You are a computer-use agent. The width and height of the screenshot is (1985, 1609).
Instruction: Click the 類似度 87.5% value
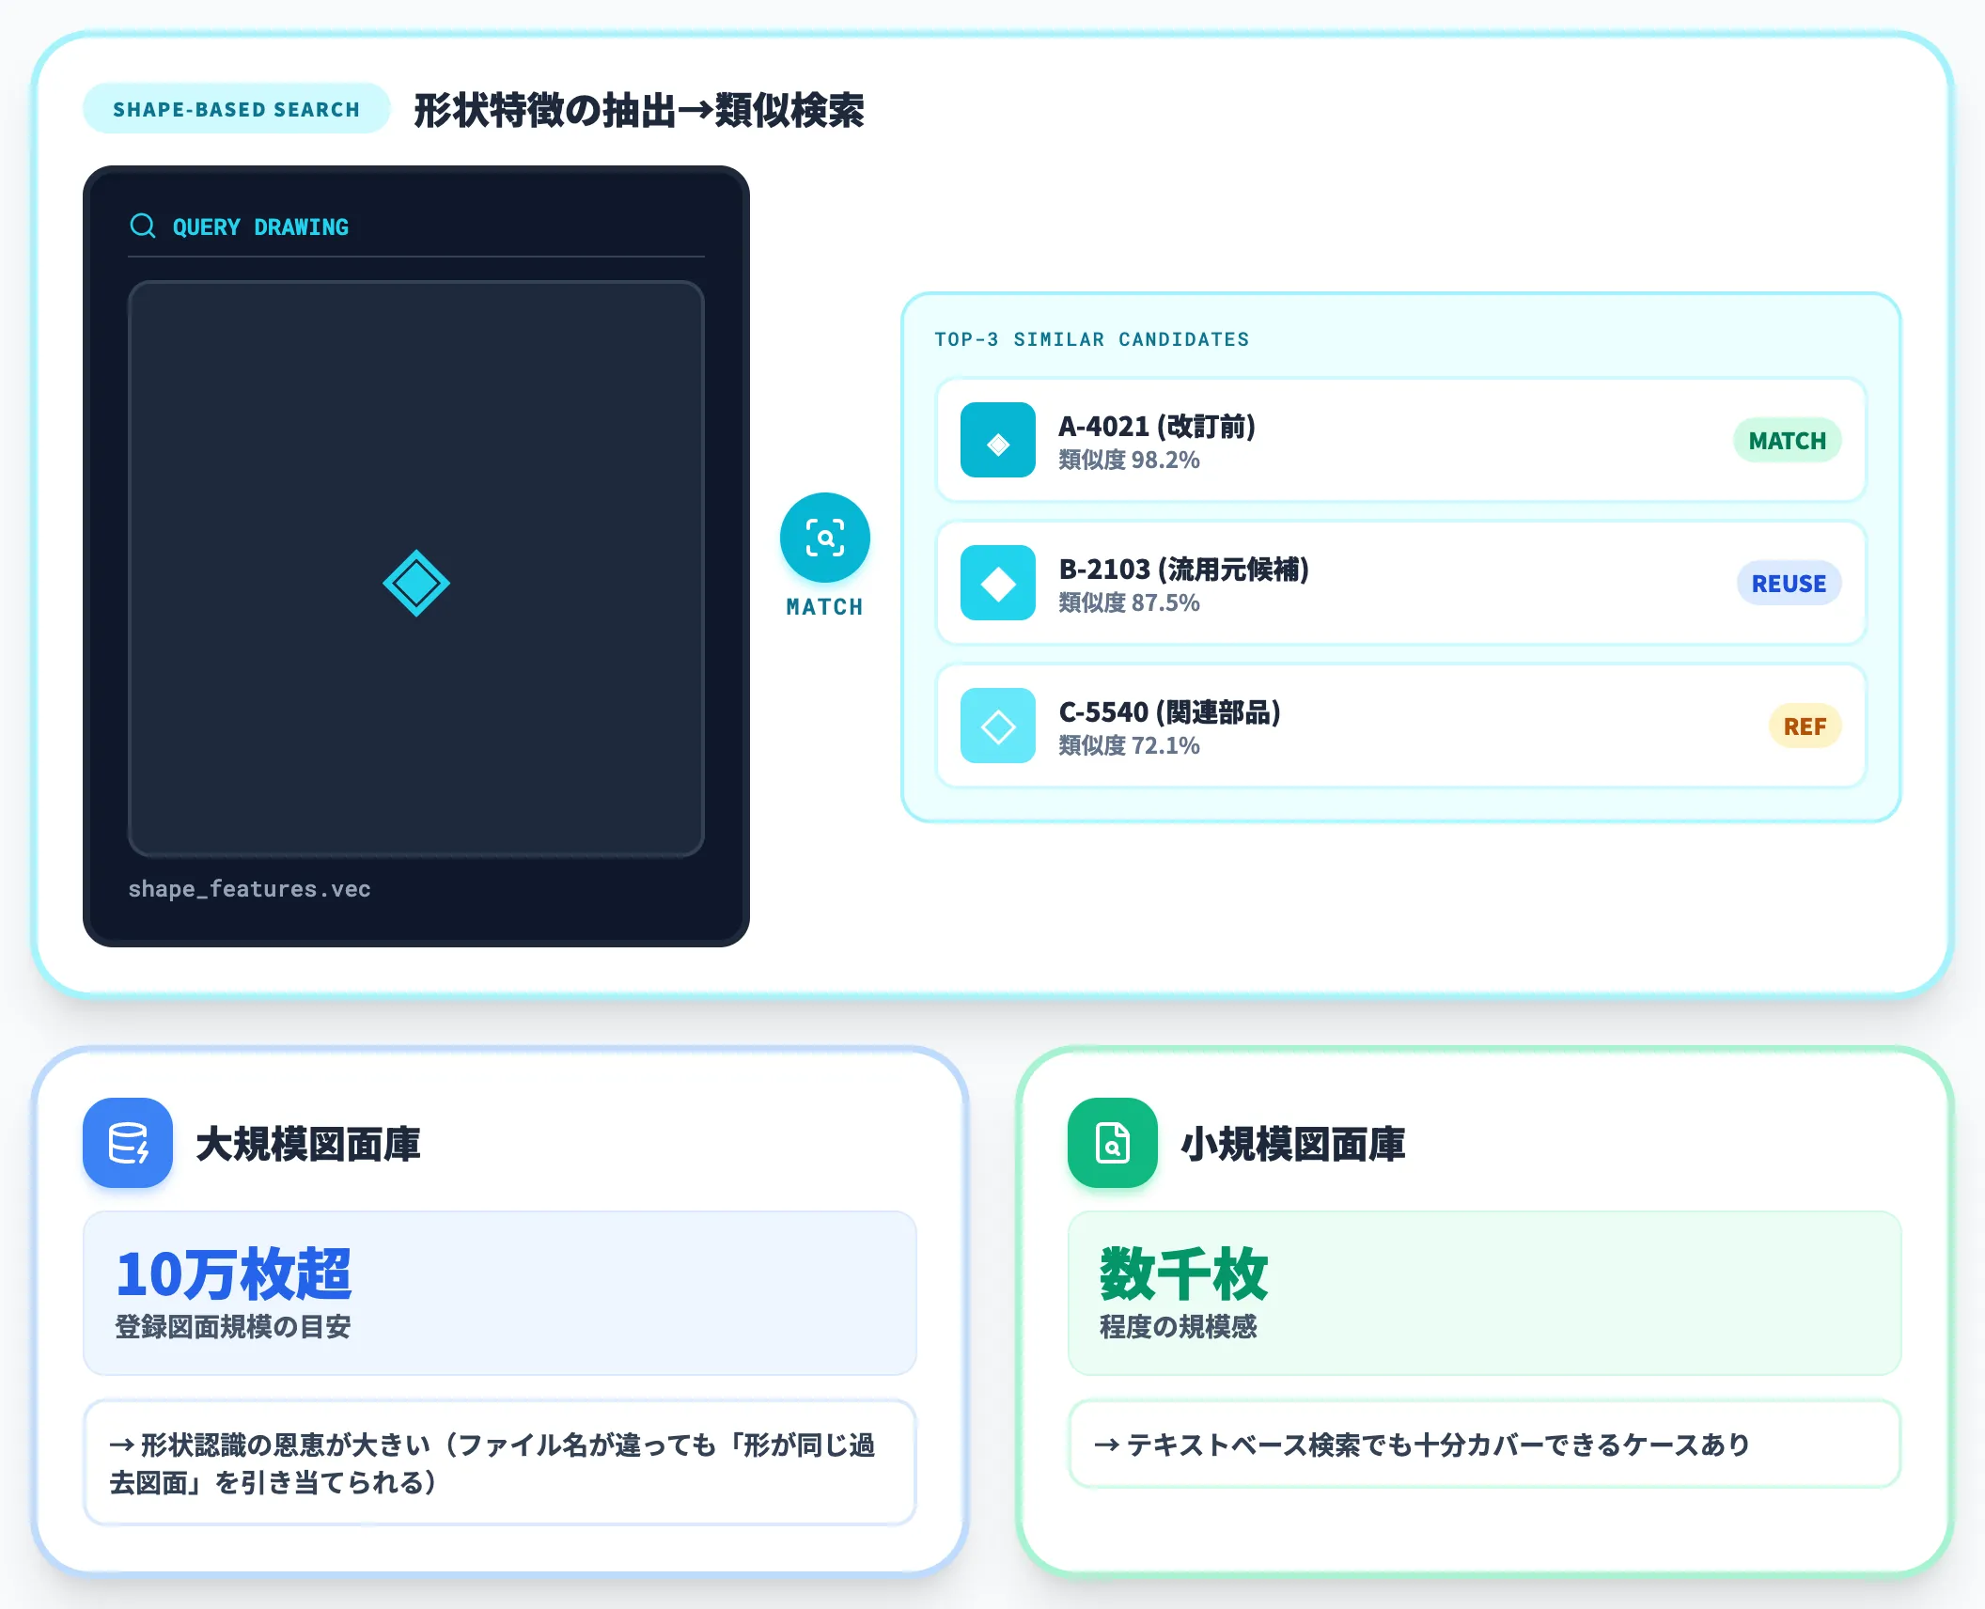pos(1129,603)
